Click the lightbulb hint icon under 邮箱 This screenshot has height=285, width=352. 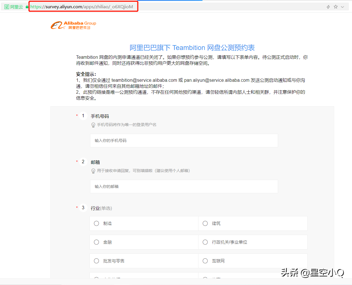click(x=93, y=171)
